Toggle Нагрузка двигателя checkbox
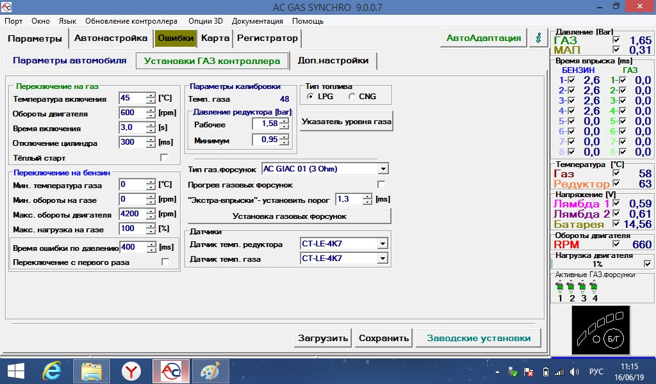The width and height of the screenshot is (656, 384). [x=648, y=264]
